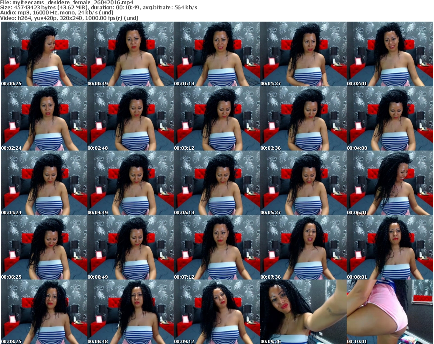Image resolution: width=434 pixels, height=344 pixels.
Task: Select the thumbnail stamped 00:03:12
Action: pyautogui.click(x=217, y=118)
